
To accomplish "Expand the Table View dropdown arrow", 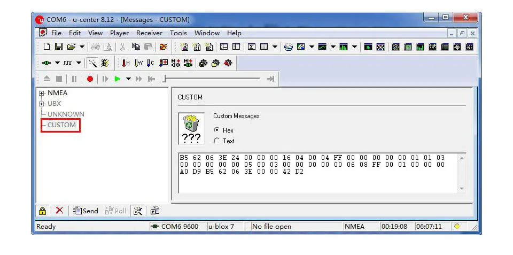I will pyautogui.click(x=275, y=47).
